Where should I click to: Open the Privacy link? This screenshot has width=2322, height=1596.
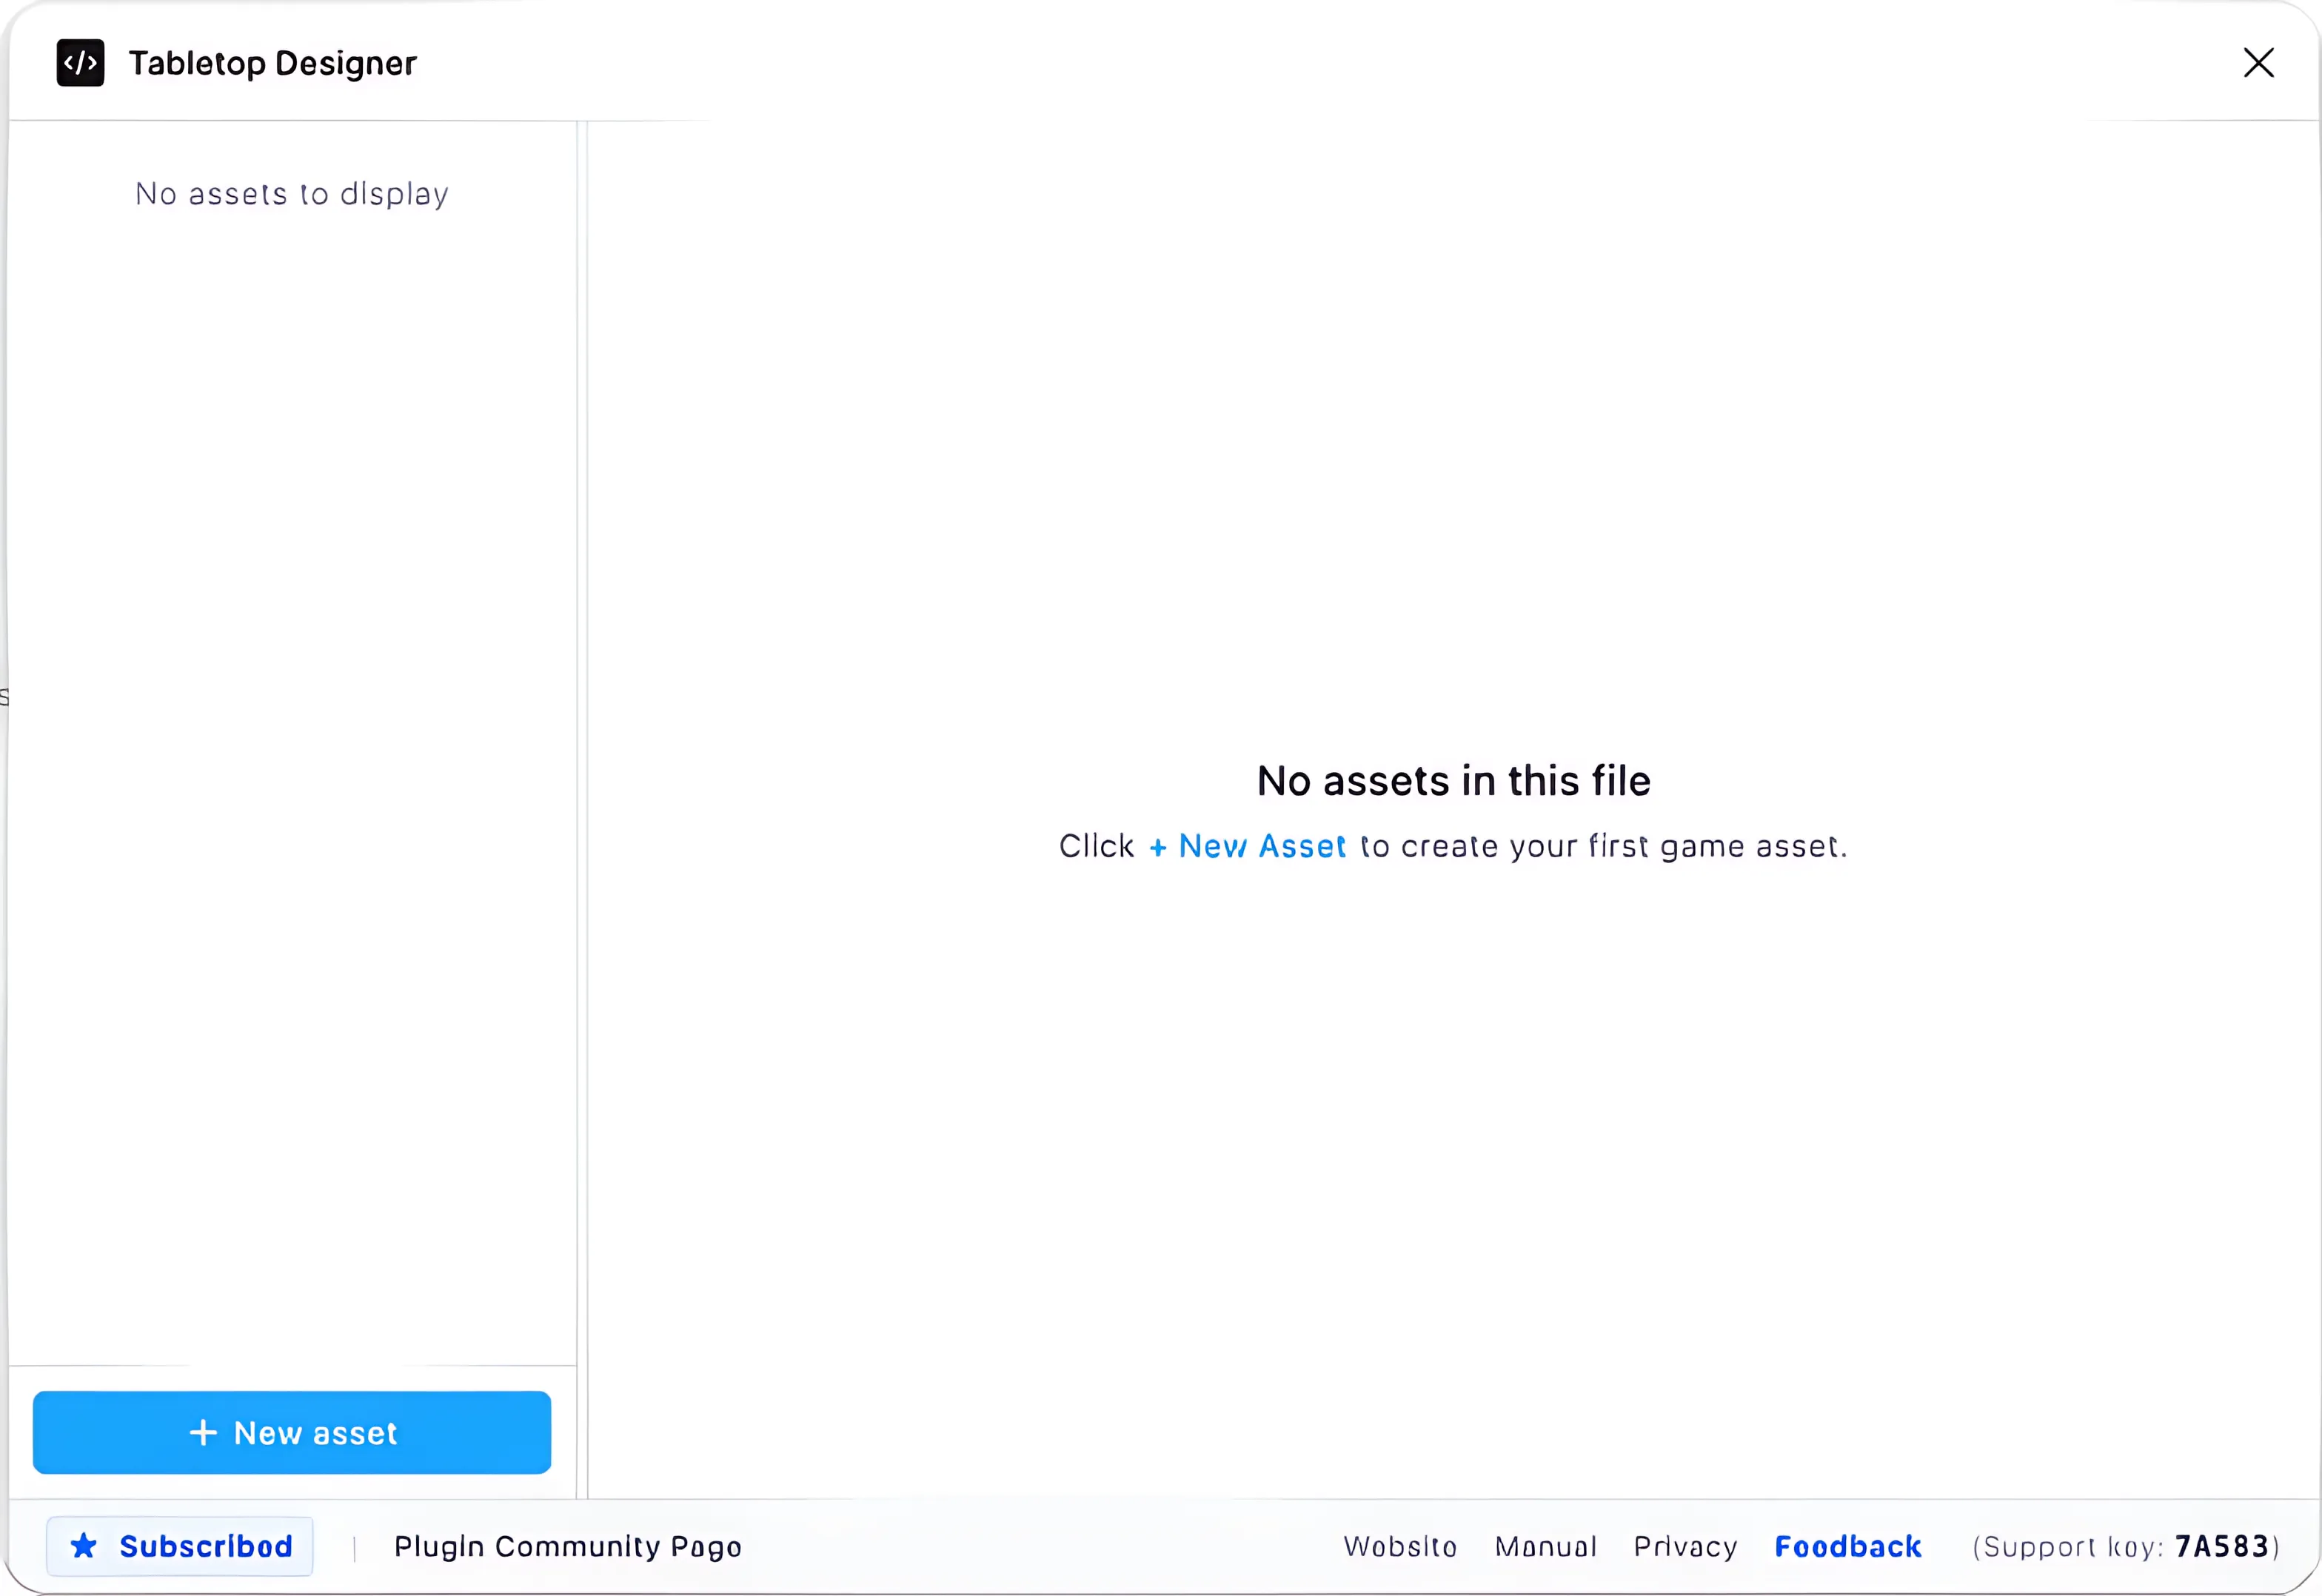tap(1685, 1547)
